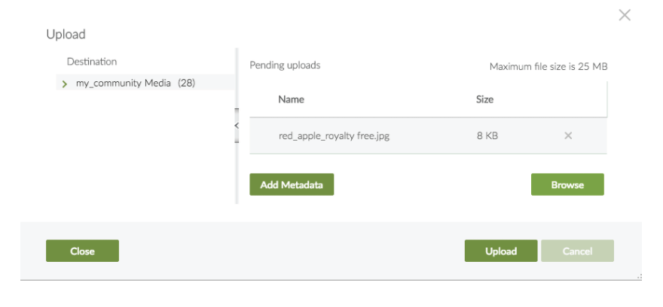This screenshot has height=307, width=663.
Task: Click the Destination heading
Action: [91, 62]
